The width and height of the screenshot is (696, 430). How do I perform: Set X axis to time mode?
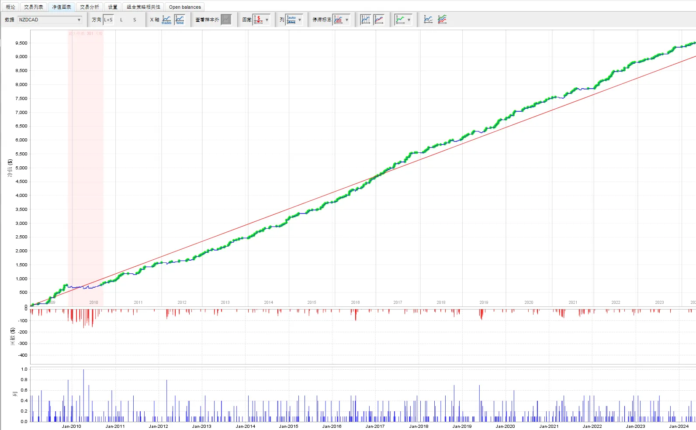180,20
